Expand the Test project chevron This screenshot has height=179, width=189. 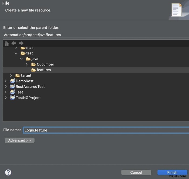(6, 92)
